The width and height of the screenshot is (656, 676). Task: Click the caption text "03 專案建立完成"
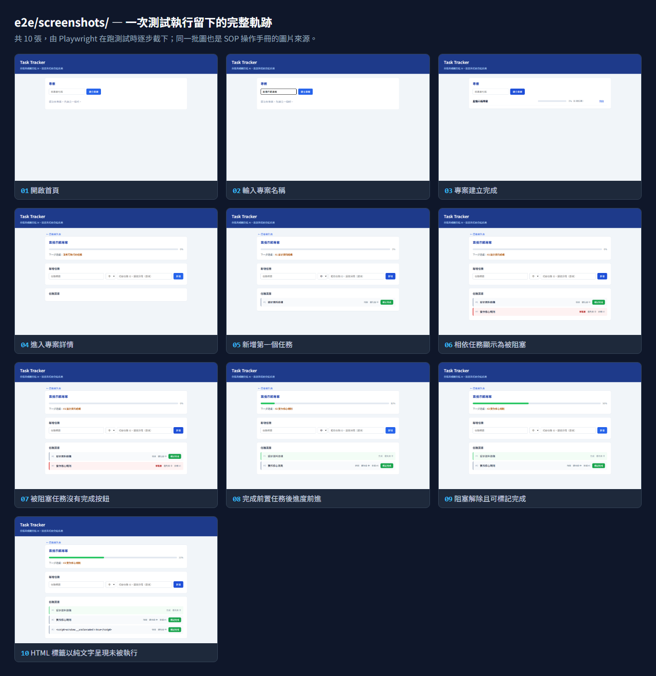[471, 191]
